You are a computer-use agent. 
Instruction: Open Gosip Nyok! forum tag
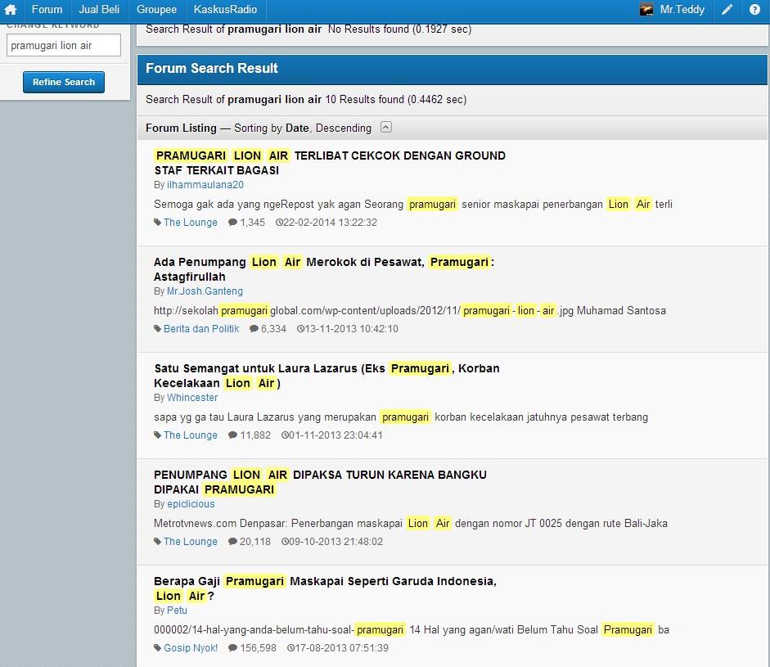190,648
